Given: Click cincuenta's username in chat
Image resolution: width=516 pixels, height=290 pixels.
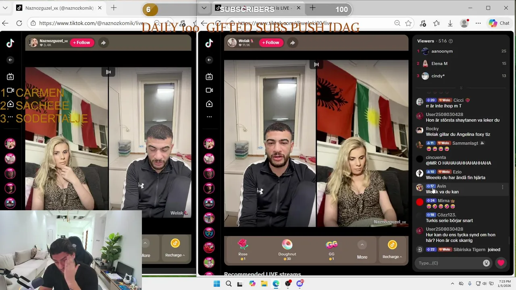Looking at the screenshot, I should click(x=436, y=157).
